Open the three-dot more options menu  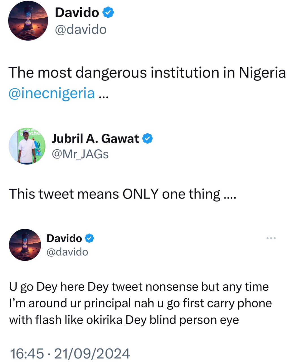[271, 238]
